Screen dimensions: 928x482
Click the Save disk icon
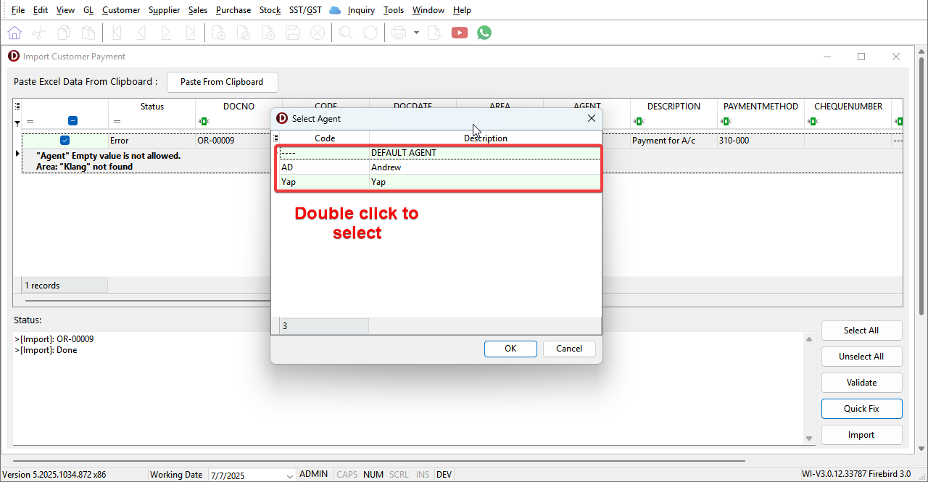coord(293,33)
